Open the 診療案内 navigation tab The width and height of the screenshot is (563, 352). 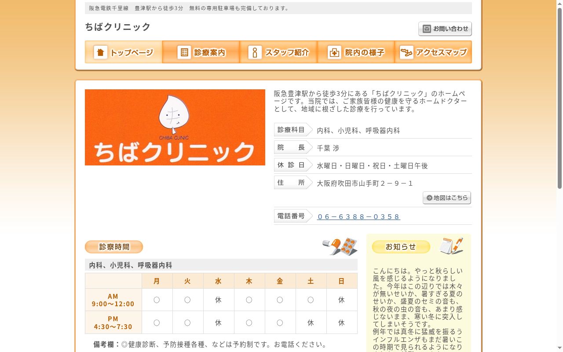pyautogui.click(x=201, y=52)
